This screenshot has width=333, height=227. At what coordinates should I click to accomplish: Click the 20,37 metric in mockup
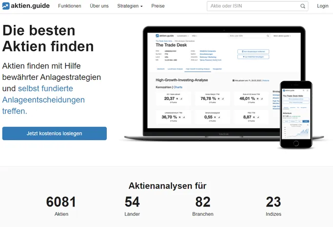(x=169, y=98)
